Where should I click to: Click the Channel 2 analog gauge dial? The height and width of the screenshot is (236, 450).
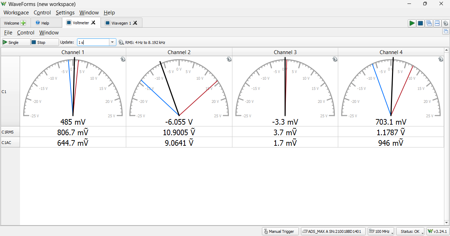click(x=179, y=88)
